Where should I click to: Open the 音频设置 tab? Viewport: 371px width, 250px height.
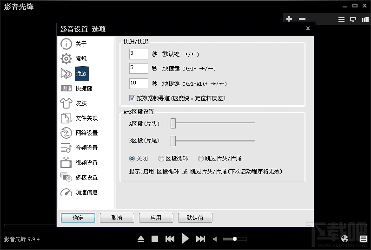86,148
